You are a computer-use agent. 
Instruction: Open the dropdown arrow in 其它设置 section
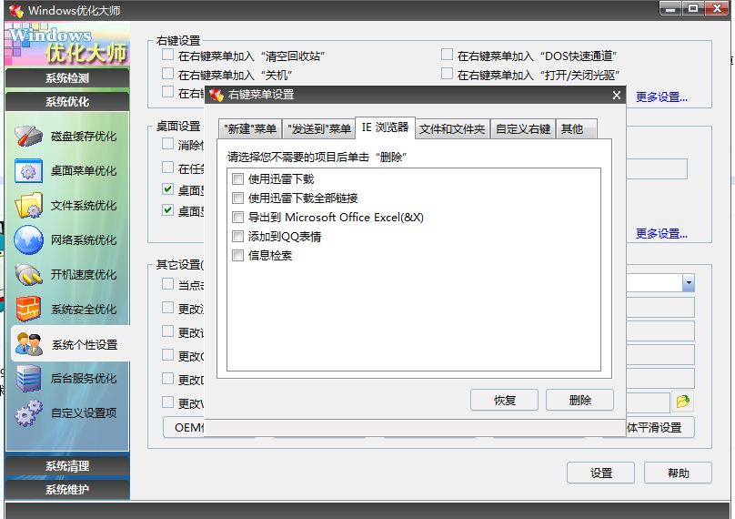pyautogui.click(x=688, y=282)
